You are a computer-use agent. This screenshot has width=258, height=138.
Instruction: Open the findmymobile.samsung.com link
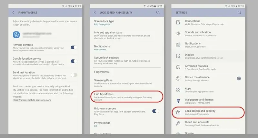click(32, 100)
